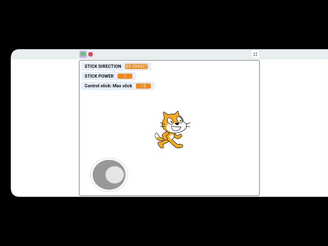Click the Control stick: Max stick monitor
This screenshot has width=328, height=246.
click(117, 86)
